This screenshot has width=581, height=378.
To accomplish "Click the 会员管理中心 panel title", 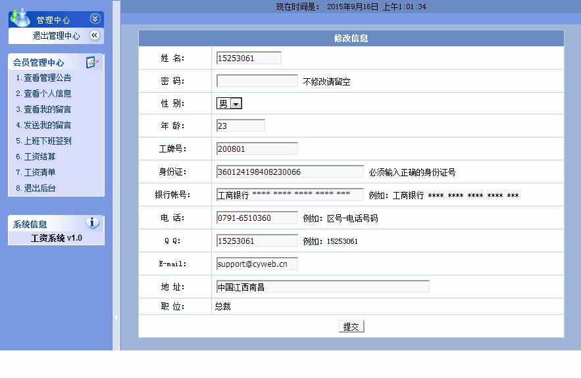I will (x=39, y=62).
